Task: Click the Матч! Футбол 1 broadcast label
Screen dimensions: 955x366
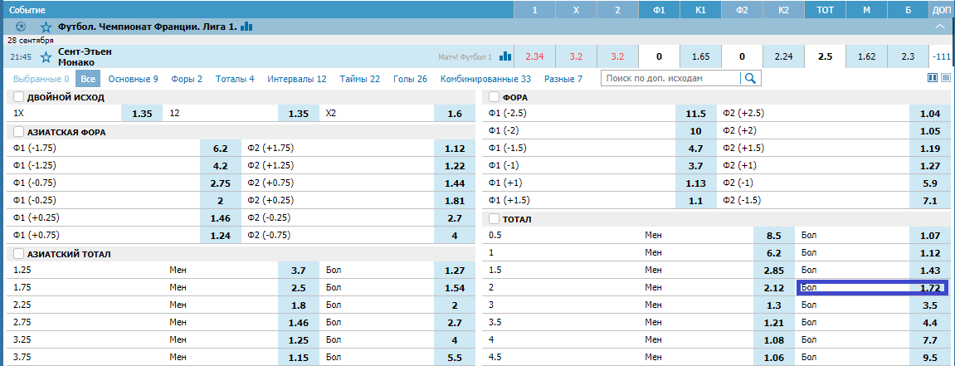Action: (x=465, y=56)
